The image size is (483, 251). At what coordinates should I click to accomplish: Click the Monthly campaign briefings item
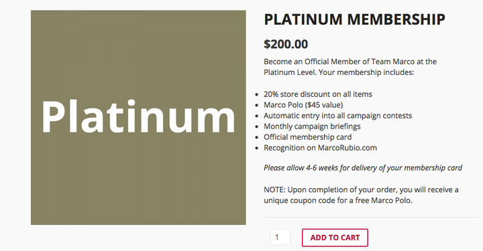(312, 127)
